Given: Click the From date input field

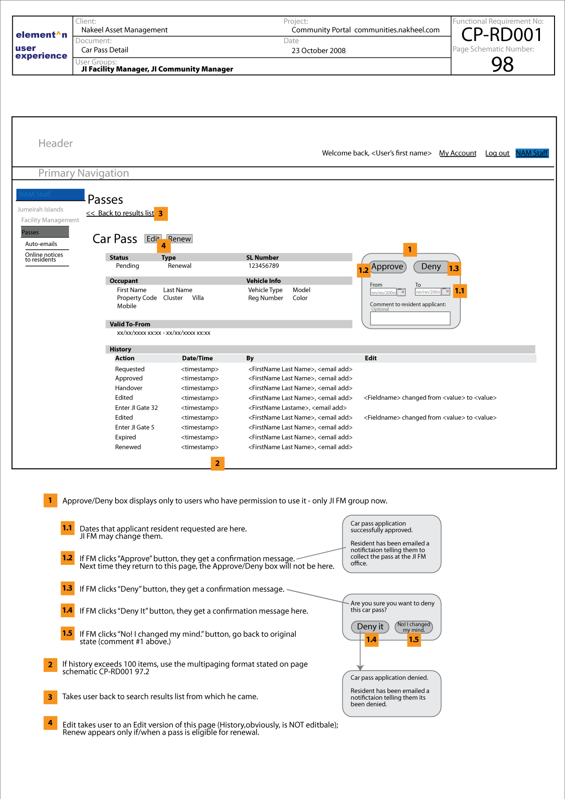Looking at the screenshot, I should [x=383, y=292].
